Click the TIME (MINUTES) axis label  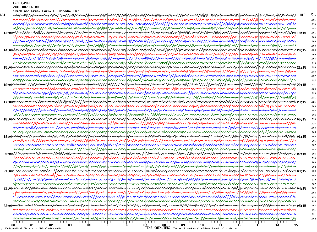[158, 228]
